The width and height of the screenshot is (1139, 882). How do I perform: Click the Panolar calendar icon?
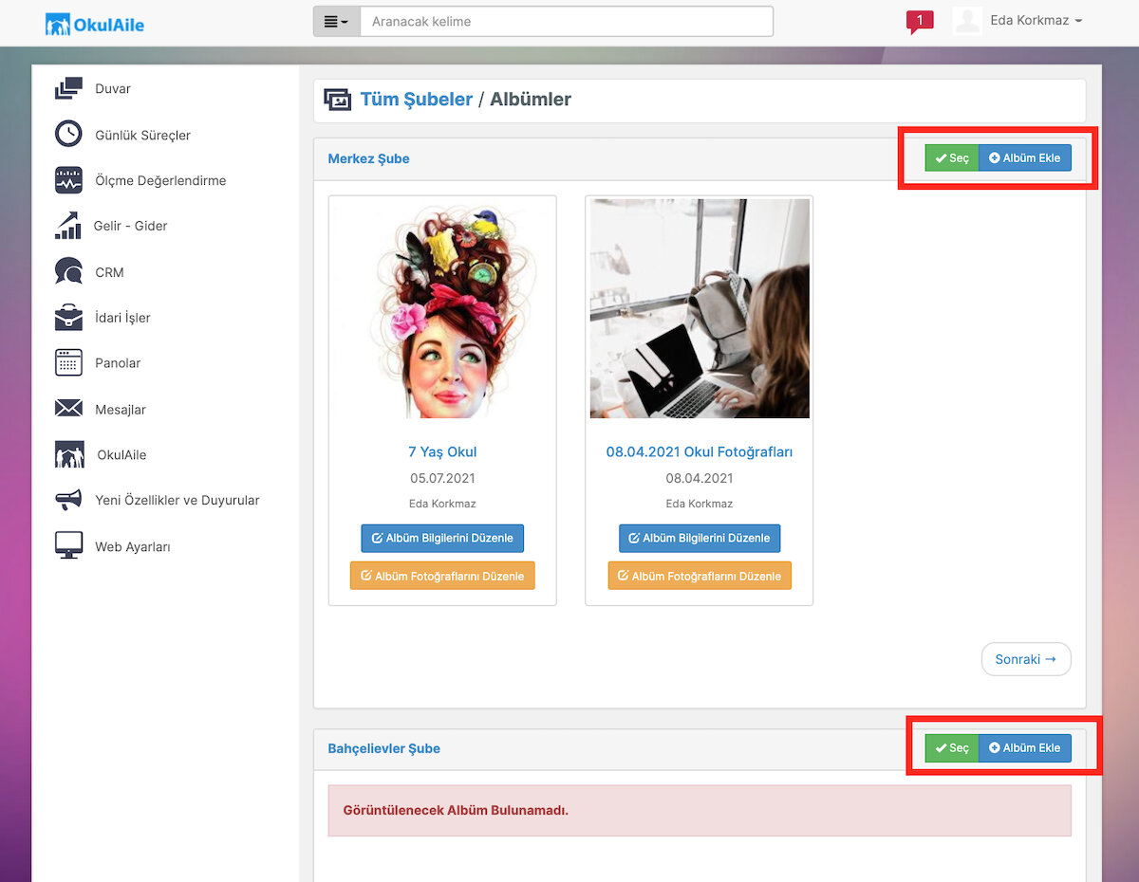point(68,363)
